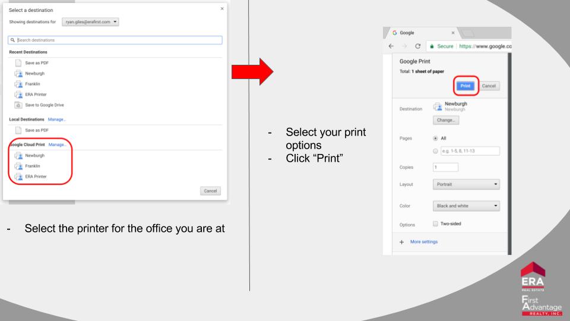The width and height of the screenshot is (570, 321).
Task: Click the Save as PDF icon under Local Destinations
Action: pyautogui.click(x=18, y=130)
